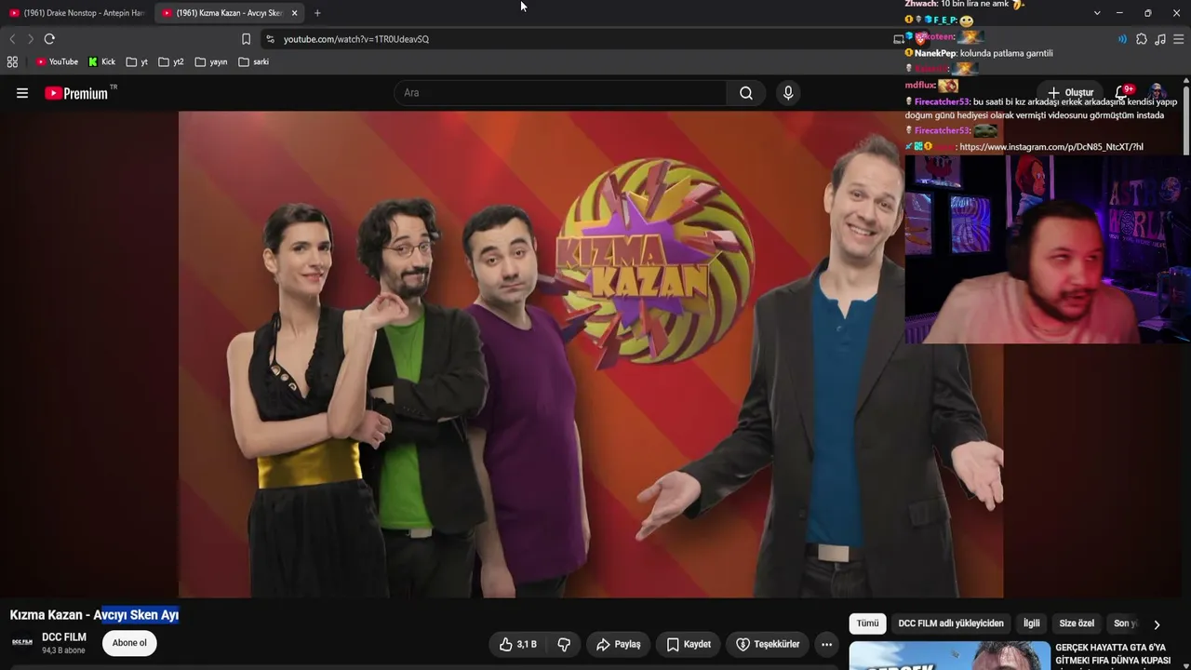The image size is (1191, 670).
Task: Go back to the previous page
Action: [12, 39]
